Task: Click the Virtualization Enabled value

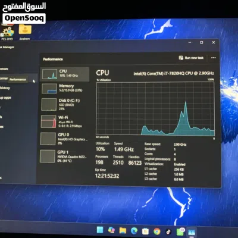Action: [x=180, y=164]
